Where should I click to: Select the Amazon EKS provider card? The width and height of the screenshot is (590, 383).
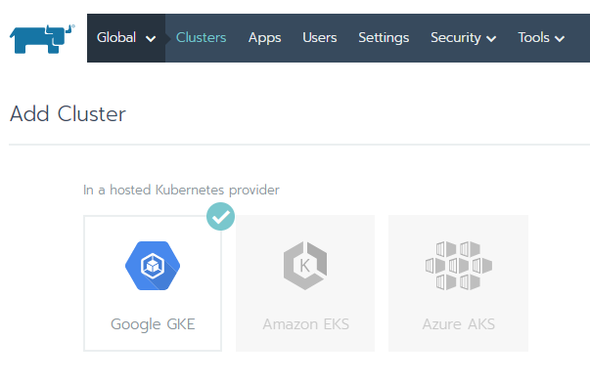tap(305, 283)
